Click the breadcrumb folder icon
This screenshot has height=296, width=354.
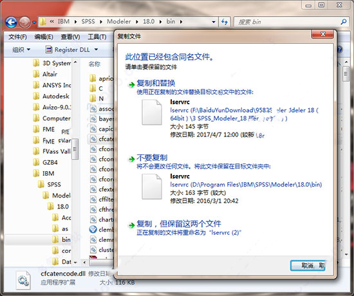coord(43,22)
